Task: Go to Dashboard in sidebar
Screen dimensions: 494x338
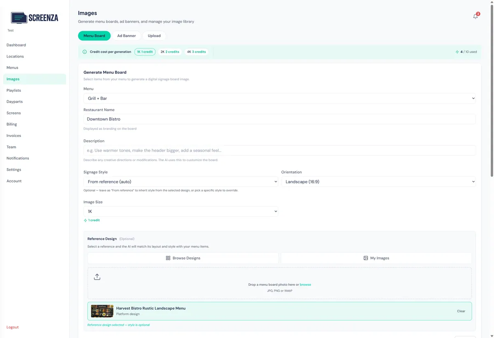Action: pos(35,45)
